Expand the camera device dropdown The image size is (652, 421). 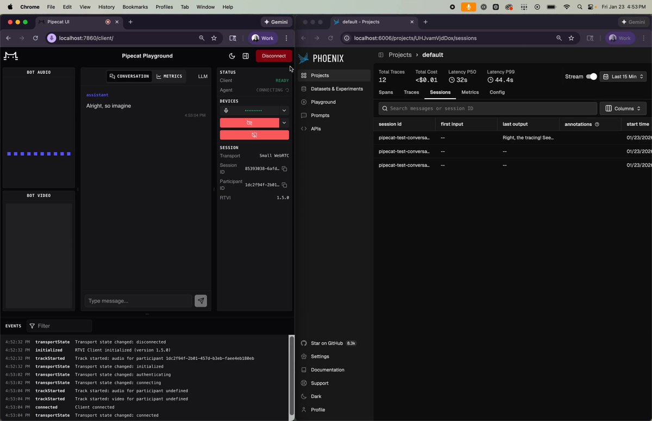(284, 123)
